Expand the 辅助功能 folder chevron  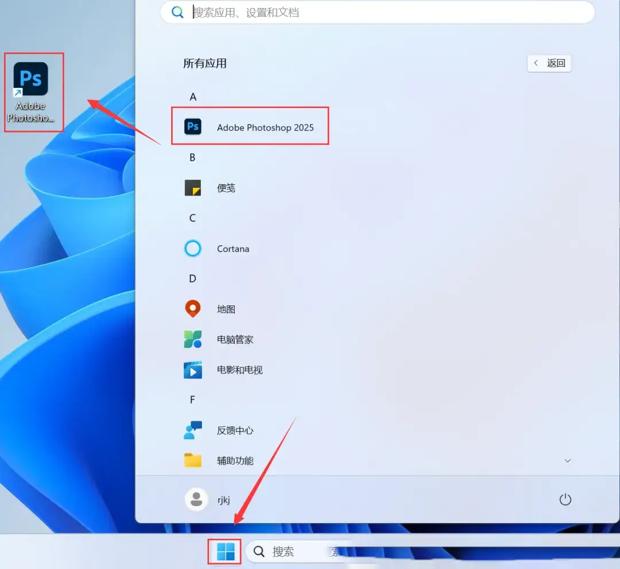pos(567,460)
